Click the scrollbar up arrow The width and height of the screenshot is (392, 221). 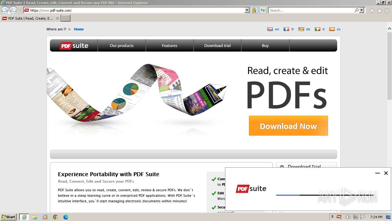[390, 29]
